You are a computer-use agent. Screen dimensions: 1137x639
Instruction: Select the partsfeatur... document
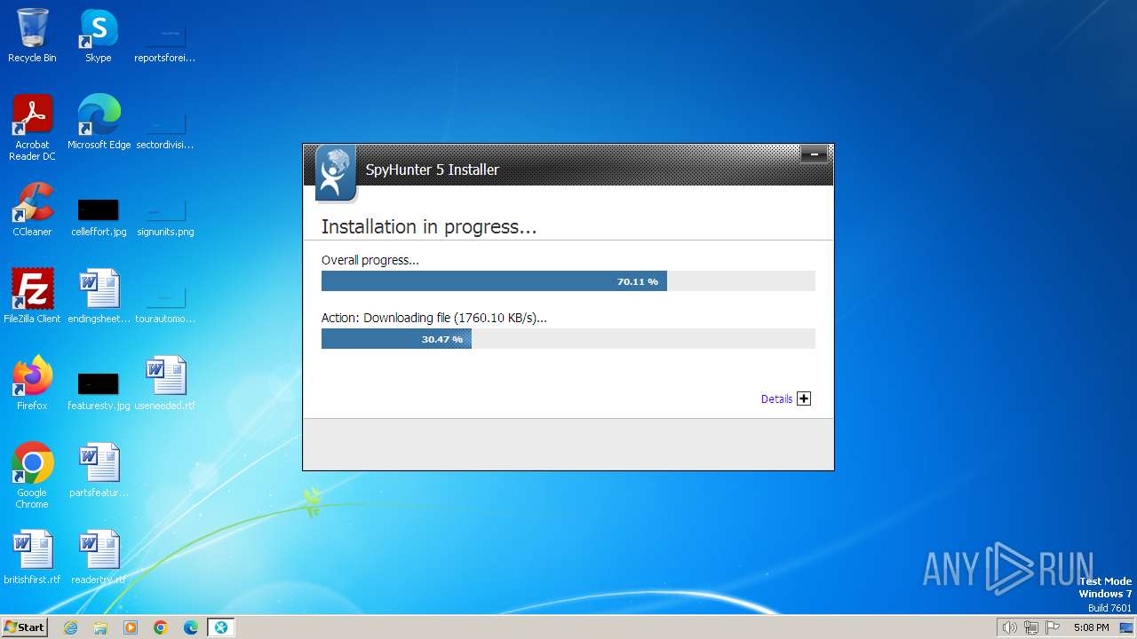(x=99, y=470)
